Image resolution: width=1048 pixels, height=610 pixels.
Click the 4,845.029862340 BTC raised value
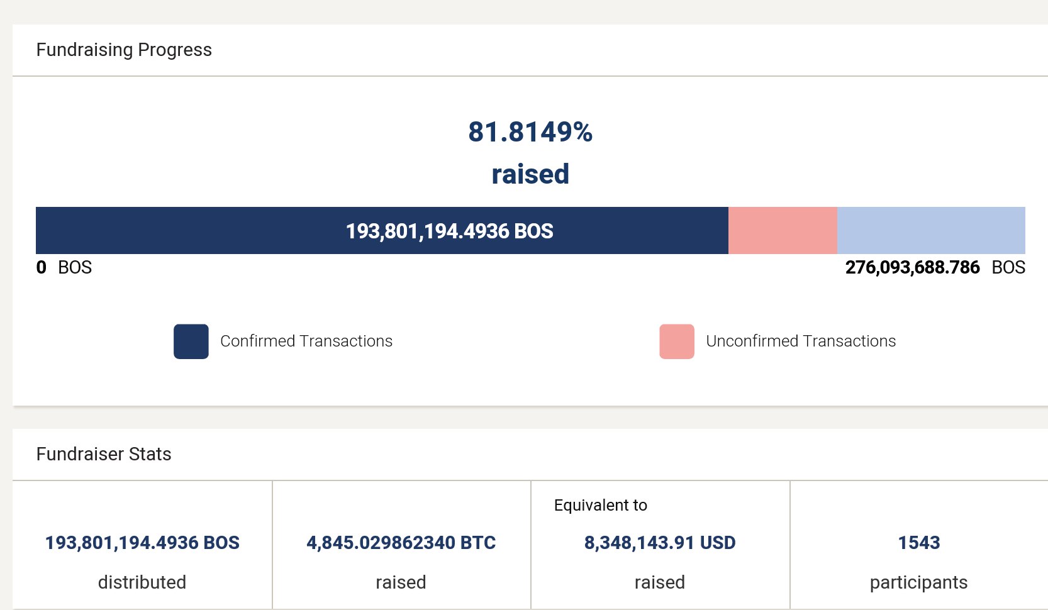401,543
